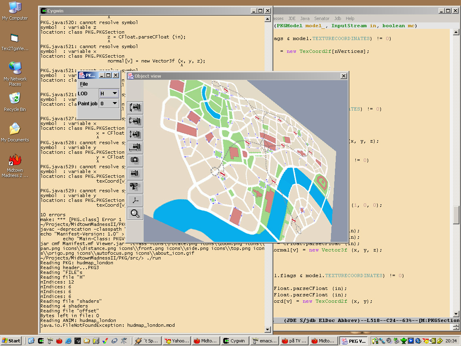The width and height of the screenshot is (461, 346).
Task: Choose the camera distance tool icon
Action: tap(135, 147)
